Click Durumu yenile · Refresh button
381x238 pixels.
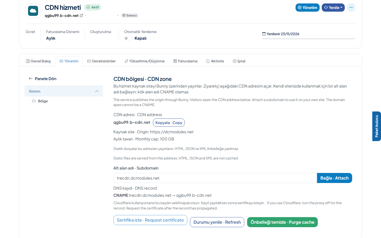pos(217,222)
